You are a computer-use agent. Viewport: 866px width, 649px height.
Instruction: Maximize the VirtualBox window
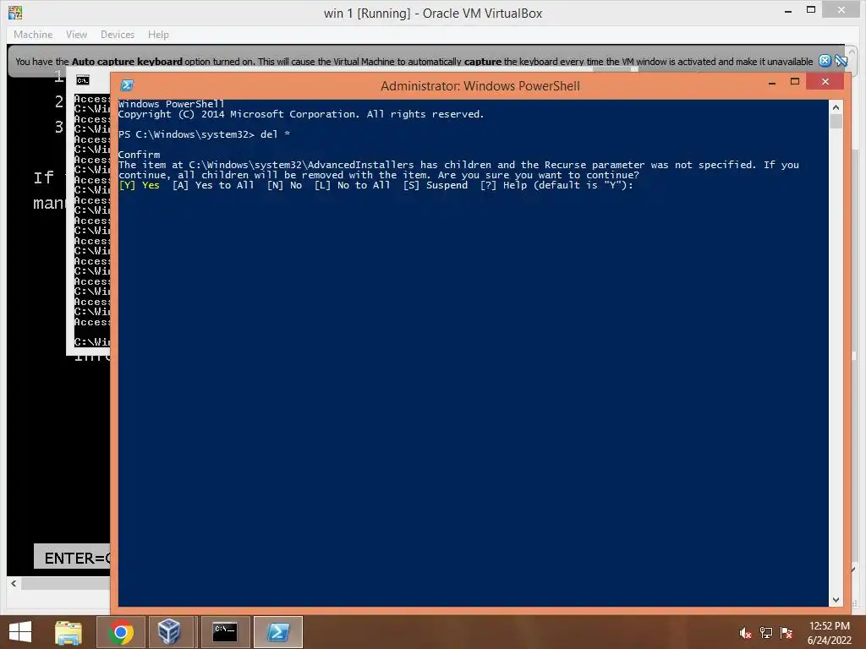pos(811,9)
